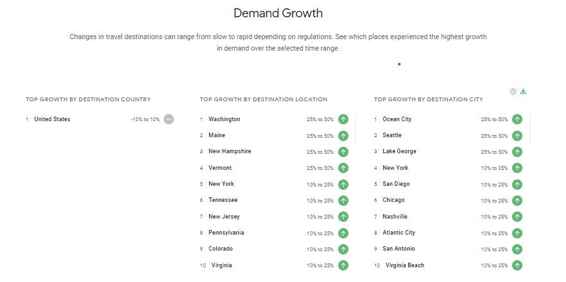Click the green arrow next to Ocean City
The image size is (566, 282).
[x=517, y=119]
